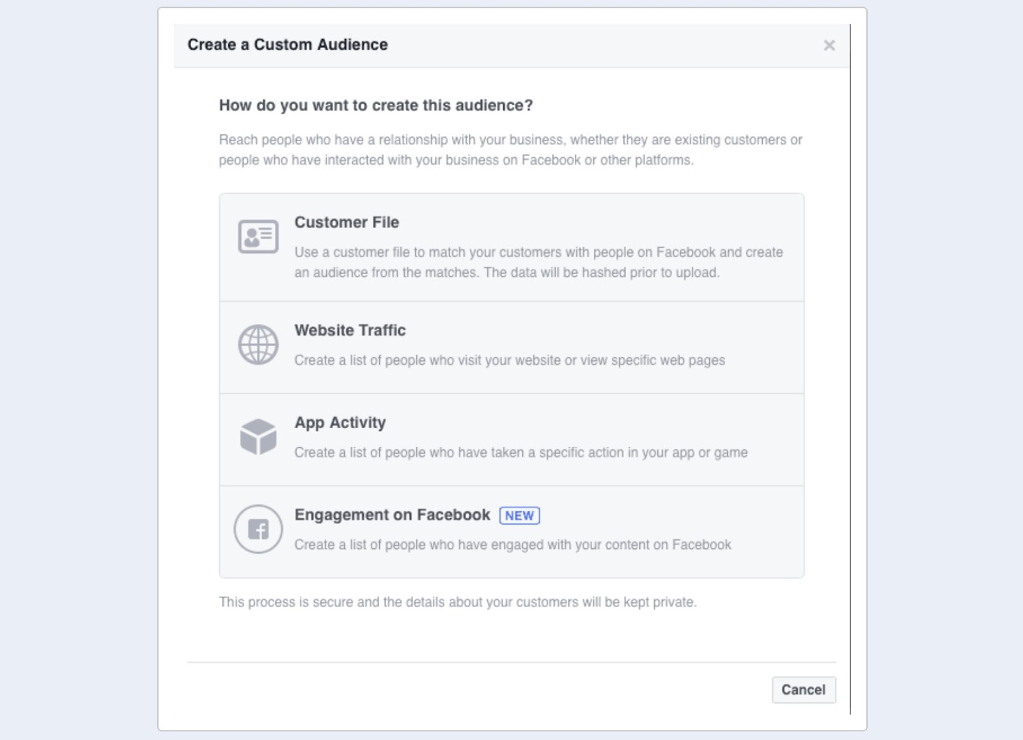Open the App Activity option title
Image resolution: width=1023 pixels, height=740 pixels.
click(340, 422)
